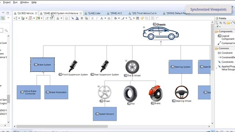Select the Steering Wheel image

point(181,92)
